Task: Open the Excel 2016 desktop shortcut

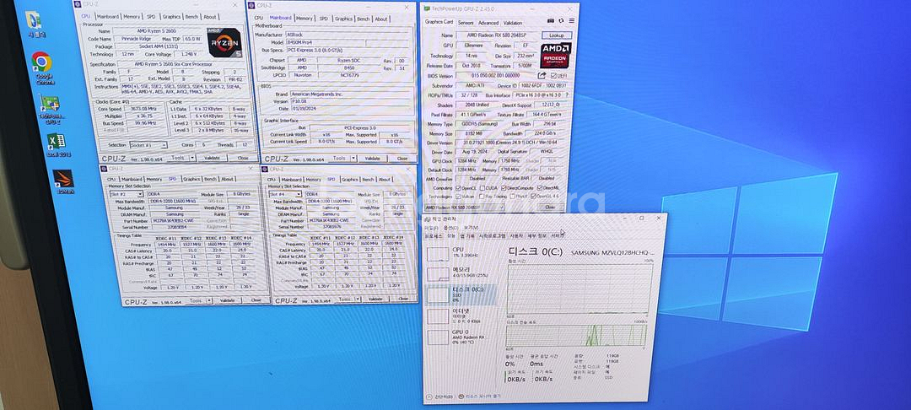Action: click(57, 145)
